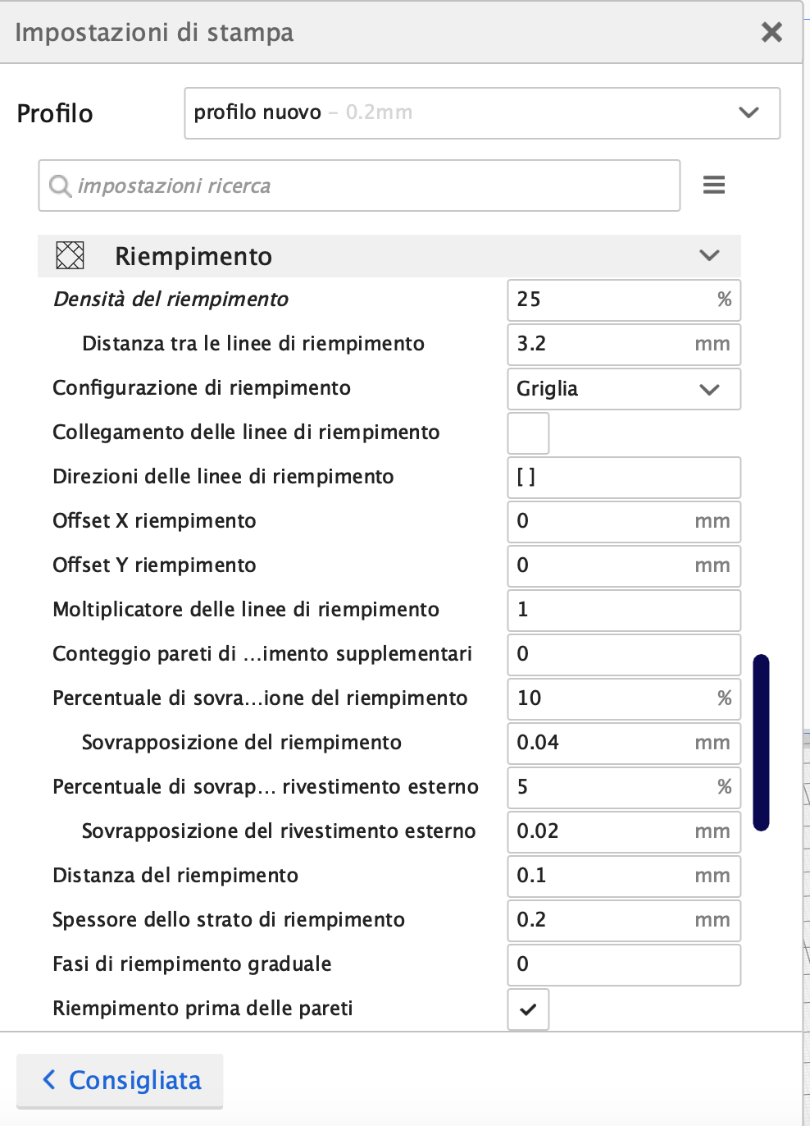Collapse the Riempimento section chevron
The height and width of the screenshot is (1126, 810).
[709, 256]
